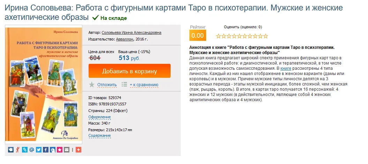Click the Mail.ru @ share icon
Viewport: 368px width, 164px height.
31,150
